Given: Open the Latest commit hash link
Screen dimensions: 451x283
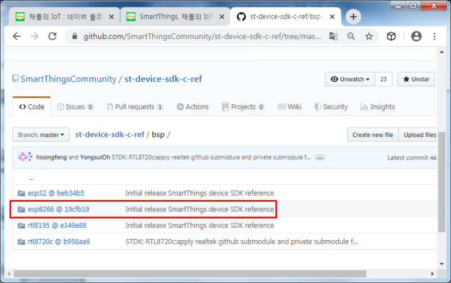Looking at the screenshot, I should 433,158.
